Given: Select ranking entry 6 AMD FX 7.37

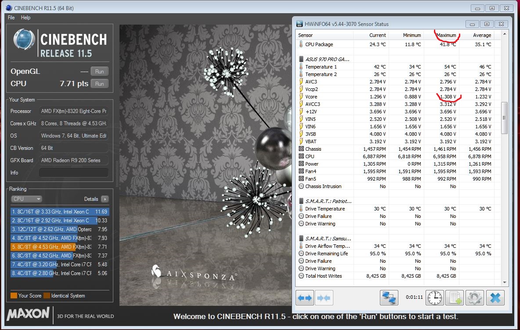Looking at the screenshot, I should pyautogui.click(x=60, y=255).
